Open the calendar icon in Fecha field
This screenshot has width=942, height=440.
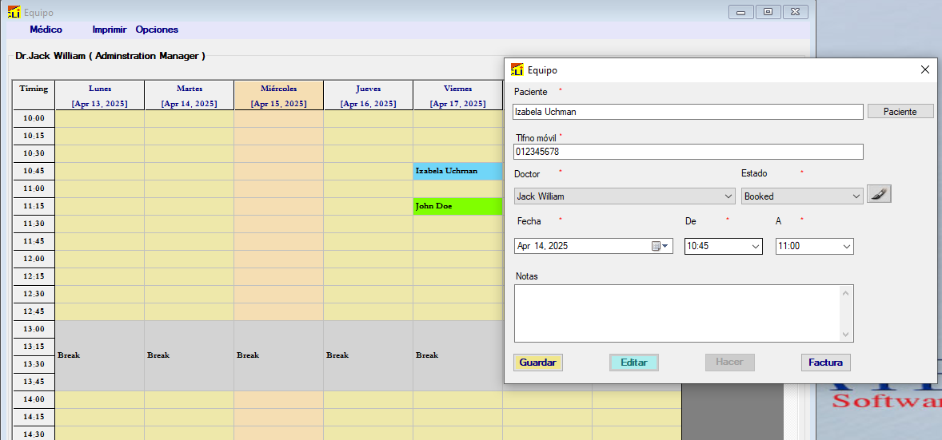tap(659, 246)
